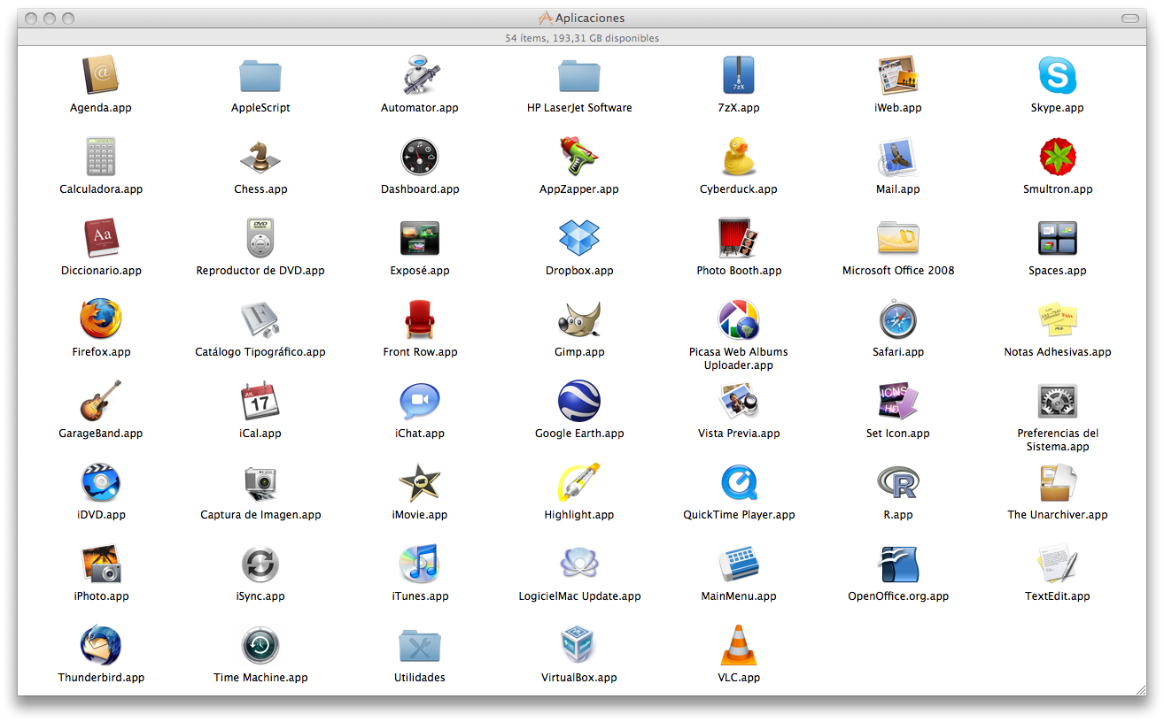Start QuickTime Player
The height and width of the screenshot is (722, 1164).
(738, 482)
